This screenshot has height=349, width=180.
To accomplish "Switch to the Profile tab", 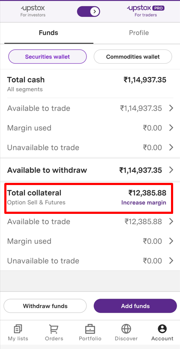I will click(x=139, y=33).
